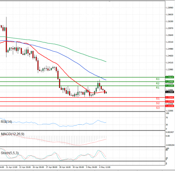Click the MACD scale value 0.002457
This screenshot has width=175, height=171.
[170, 132]
